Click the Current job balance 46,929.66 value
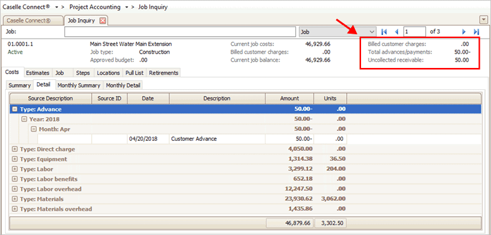 317,60
